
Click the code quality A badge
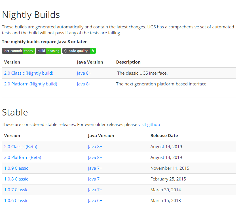[x=79, y=51]
